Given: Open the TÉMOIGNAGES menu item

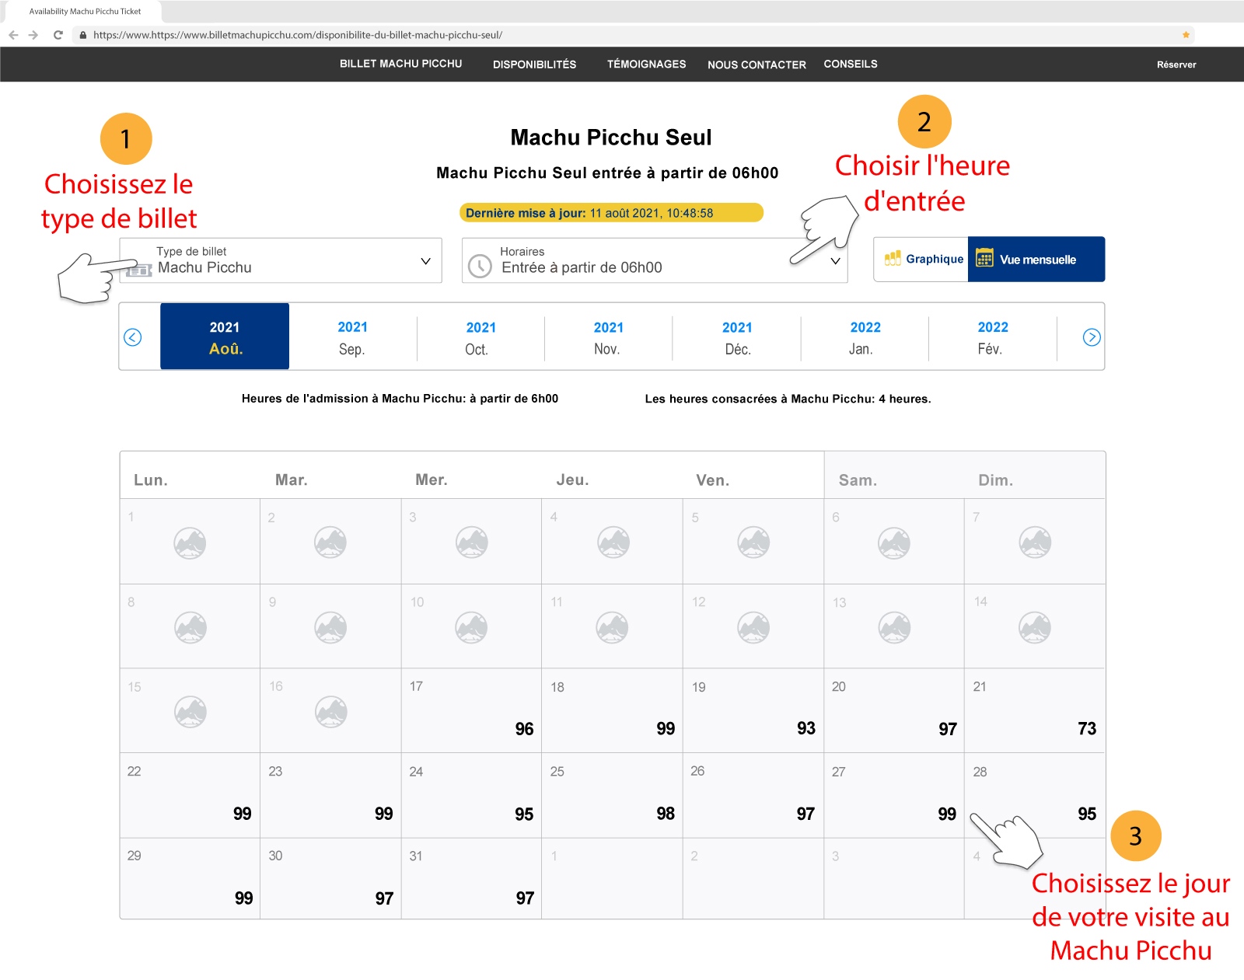Looking at the screenshot, I should [x=646, y=64].
